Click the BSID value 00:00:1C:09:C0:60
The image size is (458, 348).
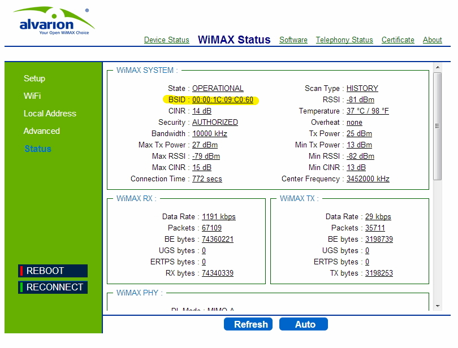[x=223, y=99]
